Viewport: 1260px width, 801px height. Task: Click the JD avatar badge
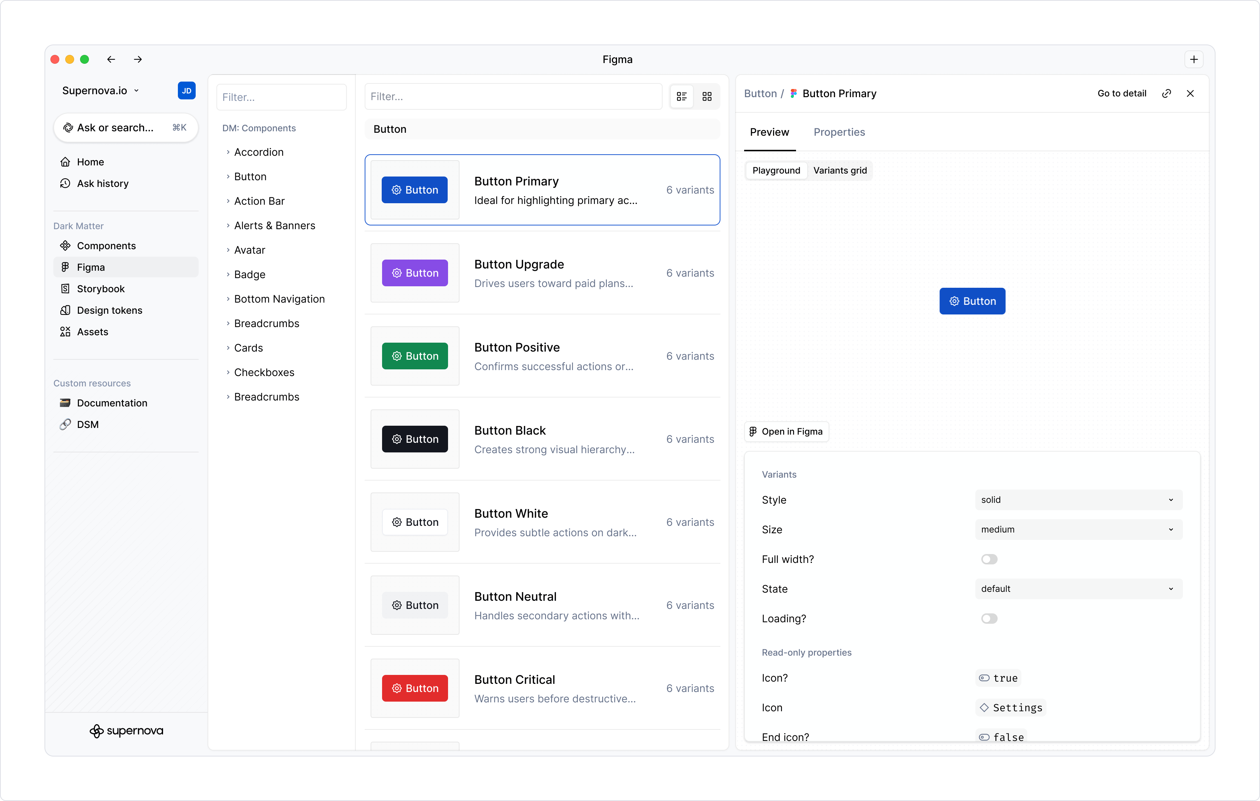186,90
